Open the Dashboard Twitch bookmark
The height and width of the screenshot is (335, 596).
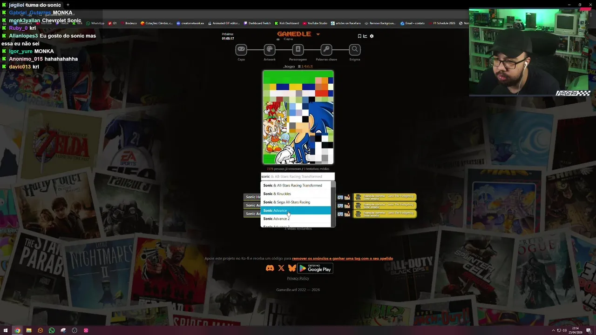257,23
